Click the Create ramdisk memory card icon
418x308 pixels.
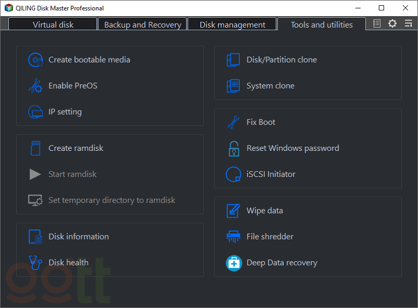point(35,148)
